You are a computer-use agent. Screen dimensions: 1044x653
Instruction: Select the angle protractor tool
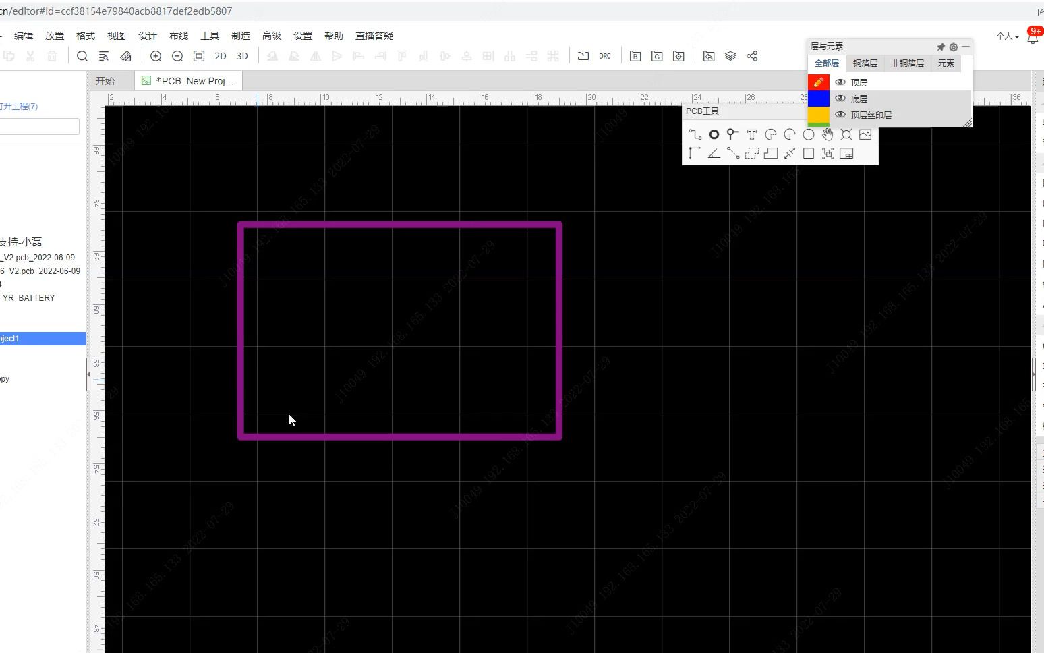coord(714,153)
